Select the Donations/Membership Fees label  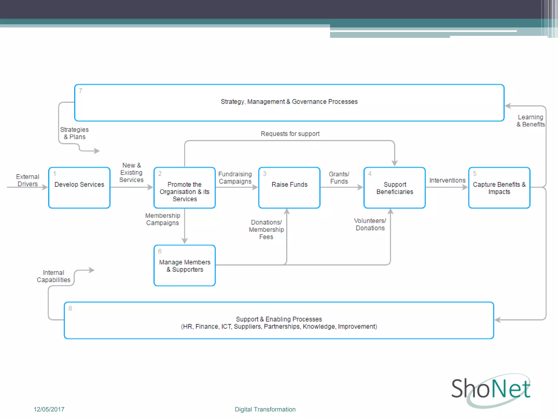point(266,229)
